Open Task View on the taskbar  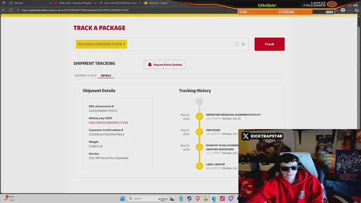[x=172, y=198]
